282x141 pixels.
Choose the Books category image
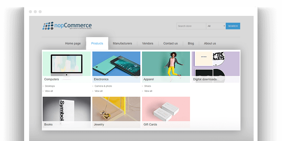pyautogui.click(x=66, y=109)
